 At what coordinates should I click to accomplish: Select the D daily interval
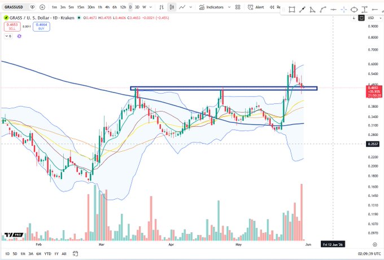130,7
